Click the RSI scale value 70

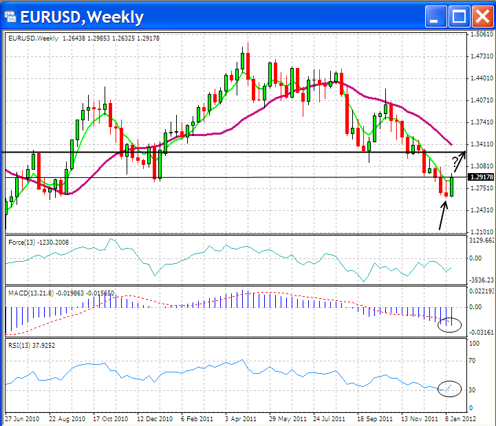(473, 361)
